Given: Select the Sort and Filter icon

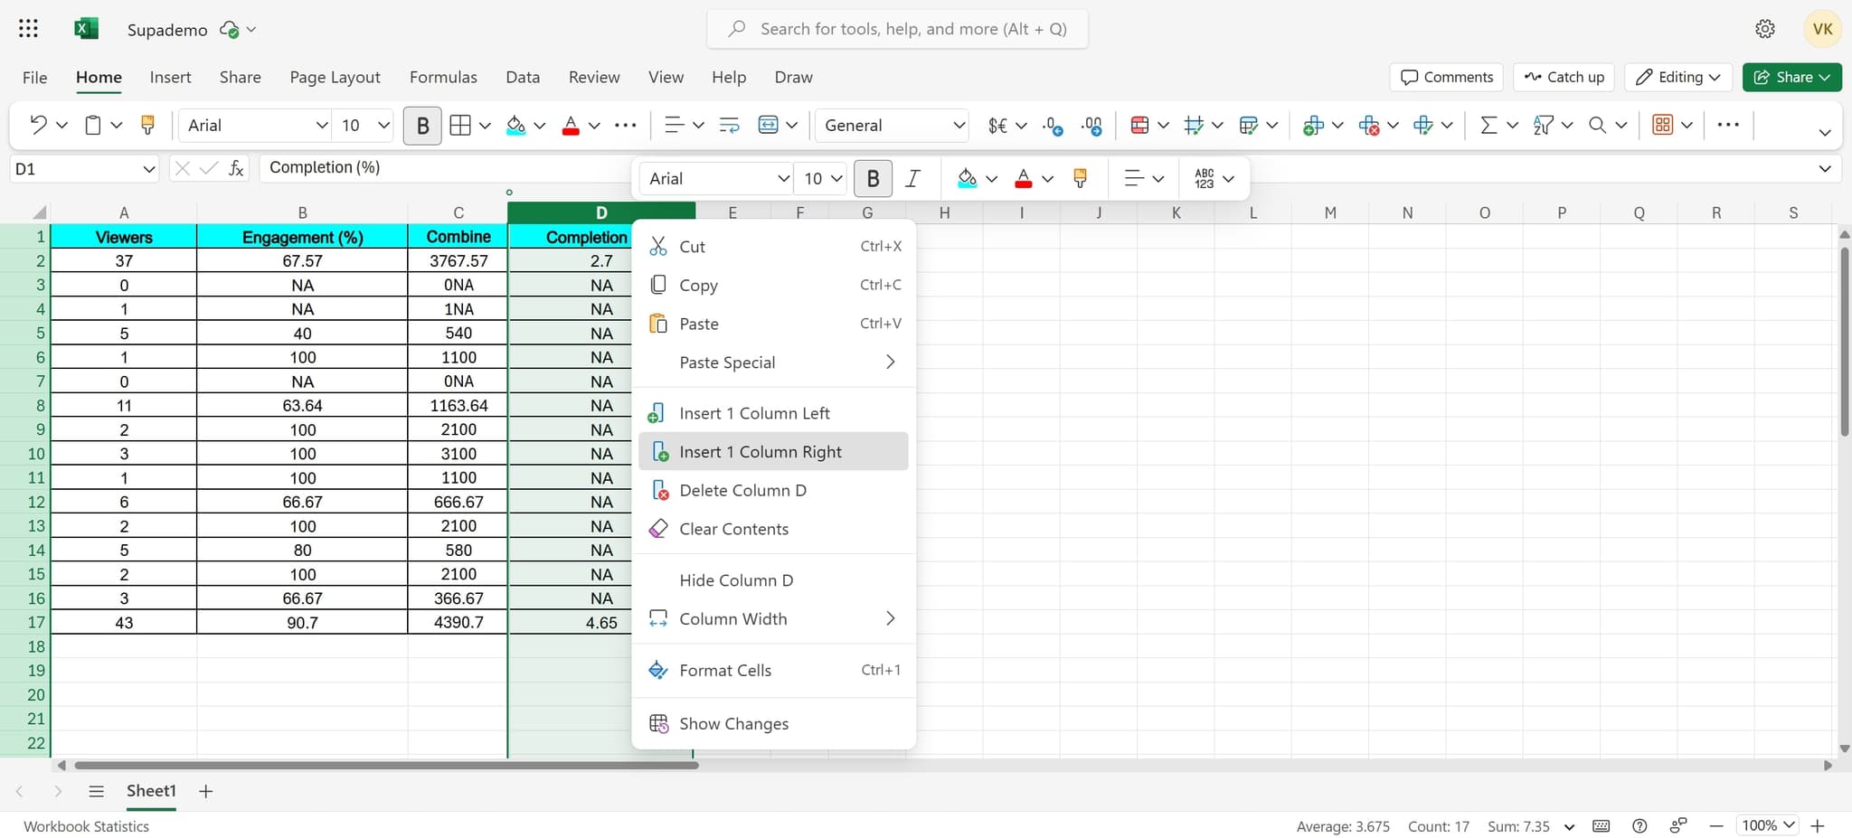Looking at the screenshot, I should 1543,125.
